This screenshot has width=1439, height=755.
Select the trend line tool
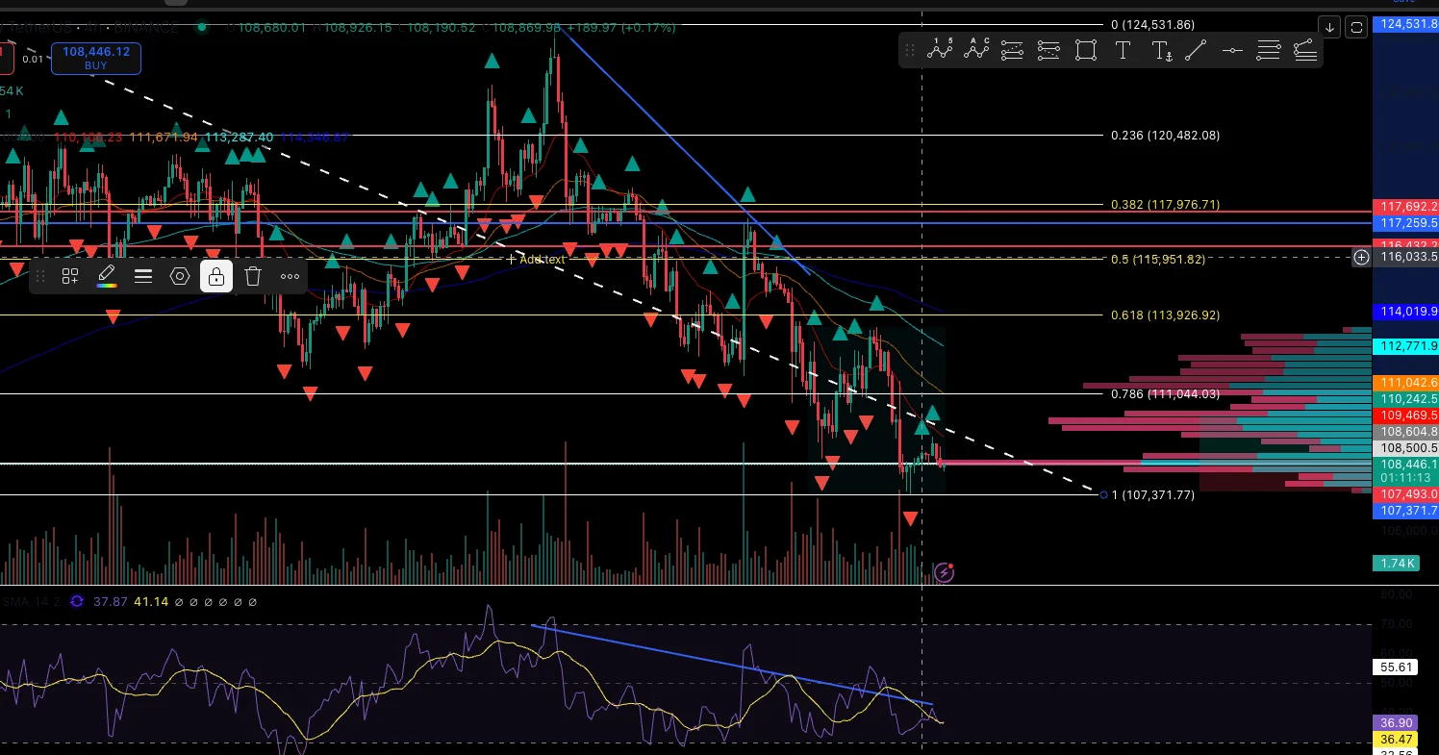pos(1196,51)
